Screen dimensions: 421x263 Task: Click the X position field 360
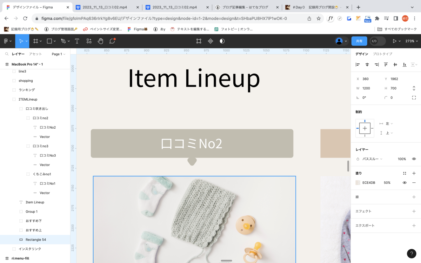tap(368, 79)
